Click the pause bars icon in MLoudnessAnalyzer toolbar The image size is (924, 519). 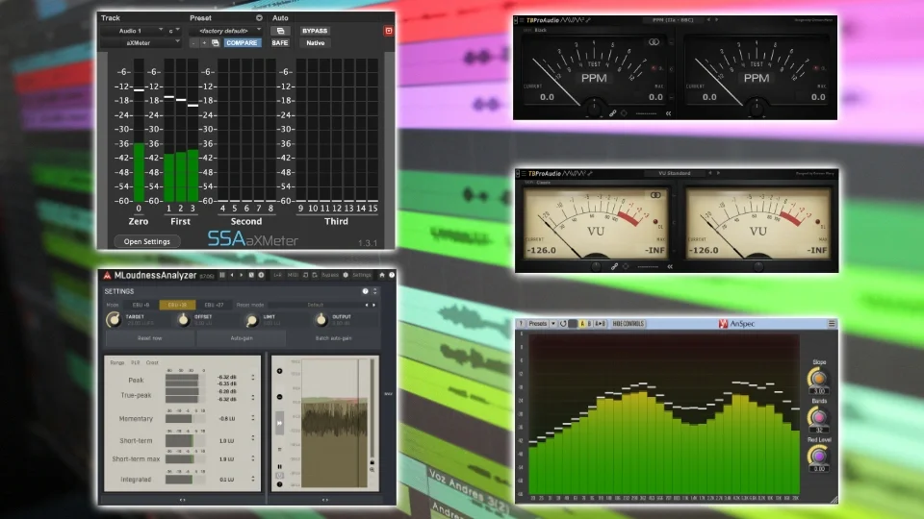pyautogui.click(x=222, y=275)
